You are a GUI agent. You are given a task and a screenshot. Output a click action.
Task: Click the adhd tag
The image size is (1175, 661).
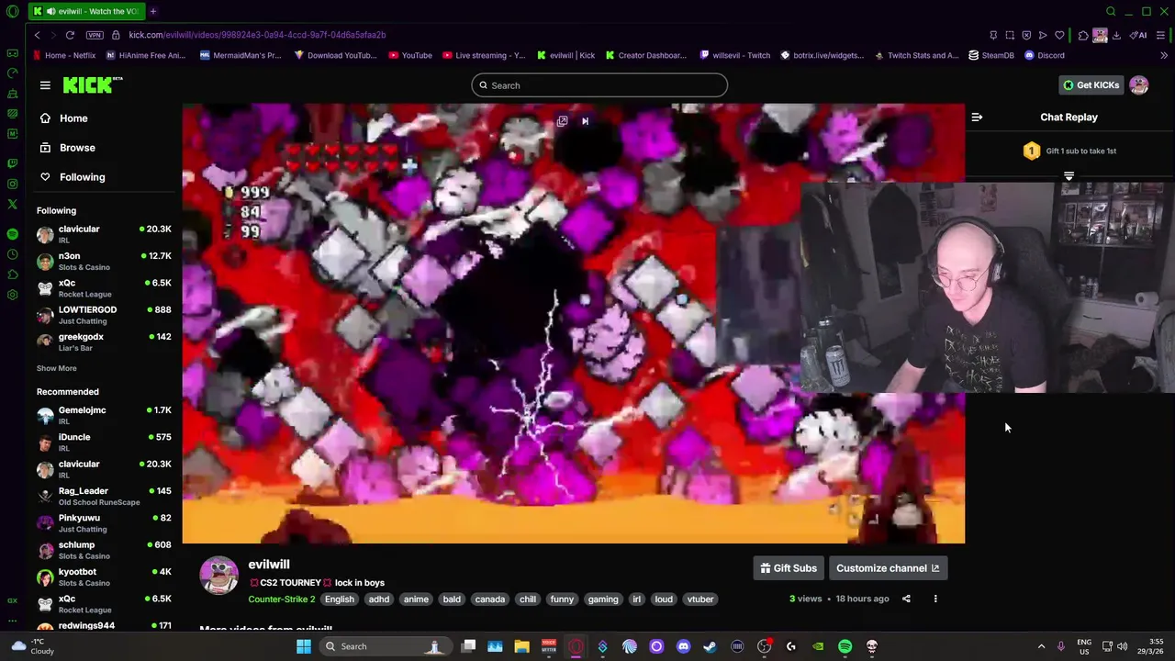[x=379, y=599]
